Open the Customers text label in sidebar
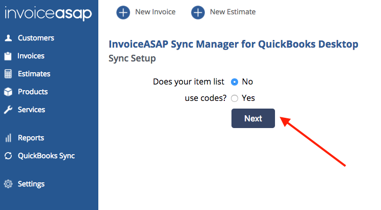 [x=36, y=38]
